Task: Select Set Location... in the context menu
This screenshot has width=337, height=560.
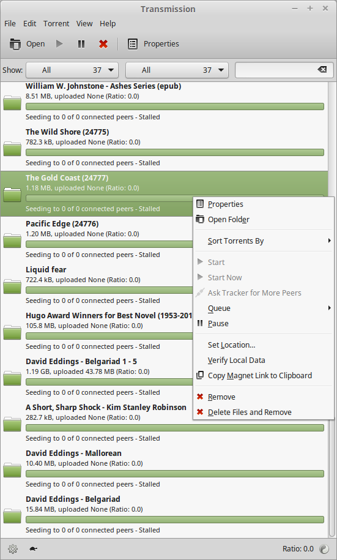Action: pos(264,345)
